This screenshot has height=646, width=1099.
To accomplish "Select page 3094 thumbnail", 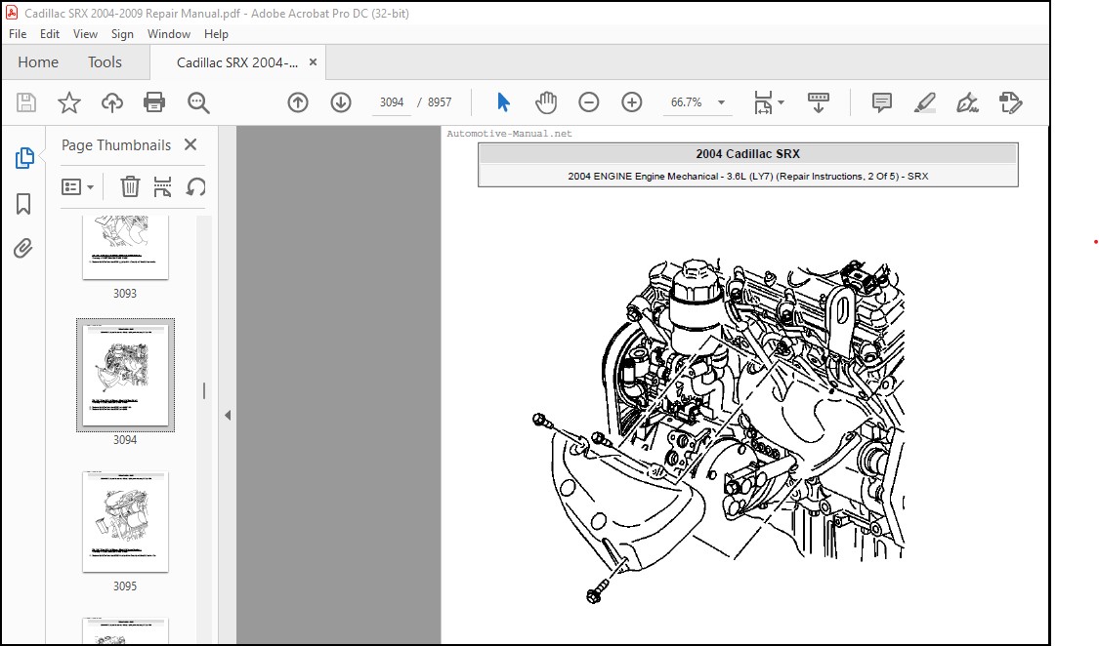I will tap(125, 375).
